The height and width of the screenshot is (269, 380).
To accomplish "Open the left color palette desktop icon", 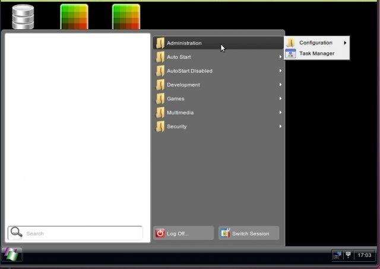I will tap(74, 17).
